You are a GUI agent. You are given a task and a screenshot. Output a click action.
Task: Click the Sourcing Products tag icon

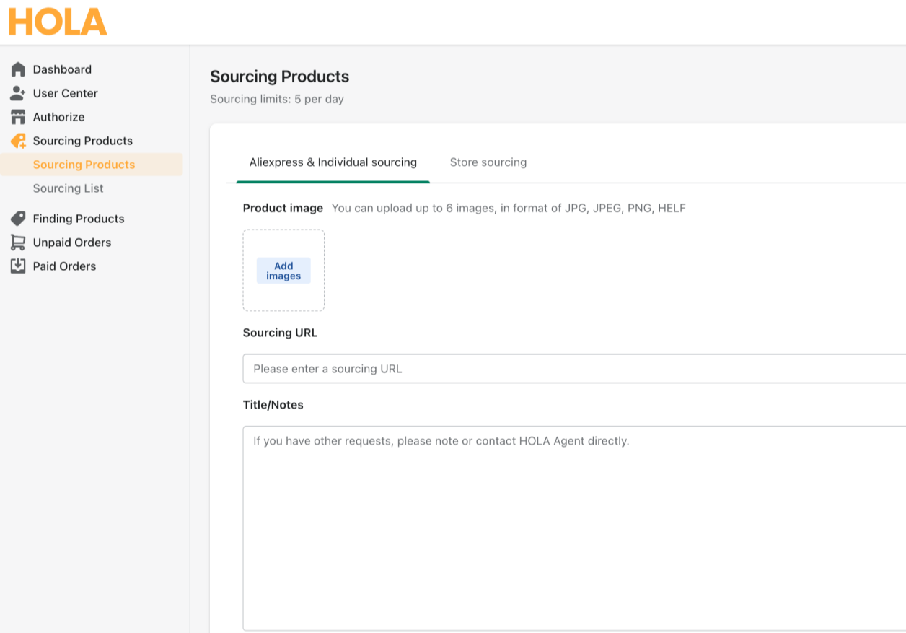[18, 141]
